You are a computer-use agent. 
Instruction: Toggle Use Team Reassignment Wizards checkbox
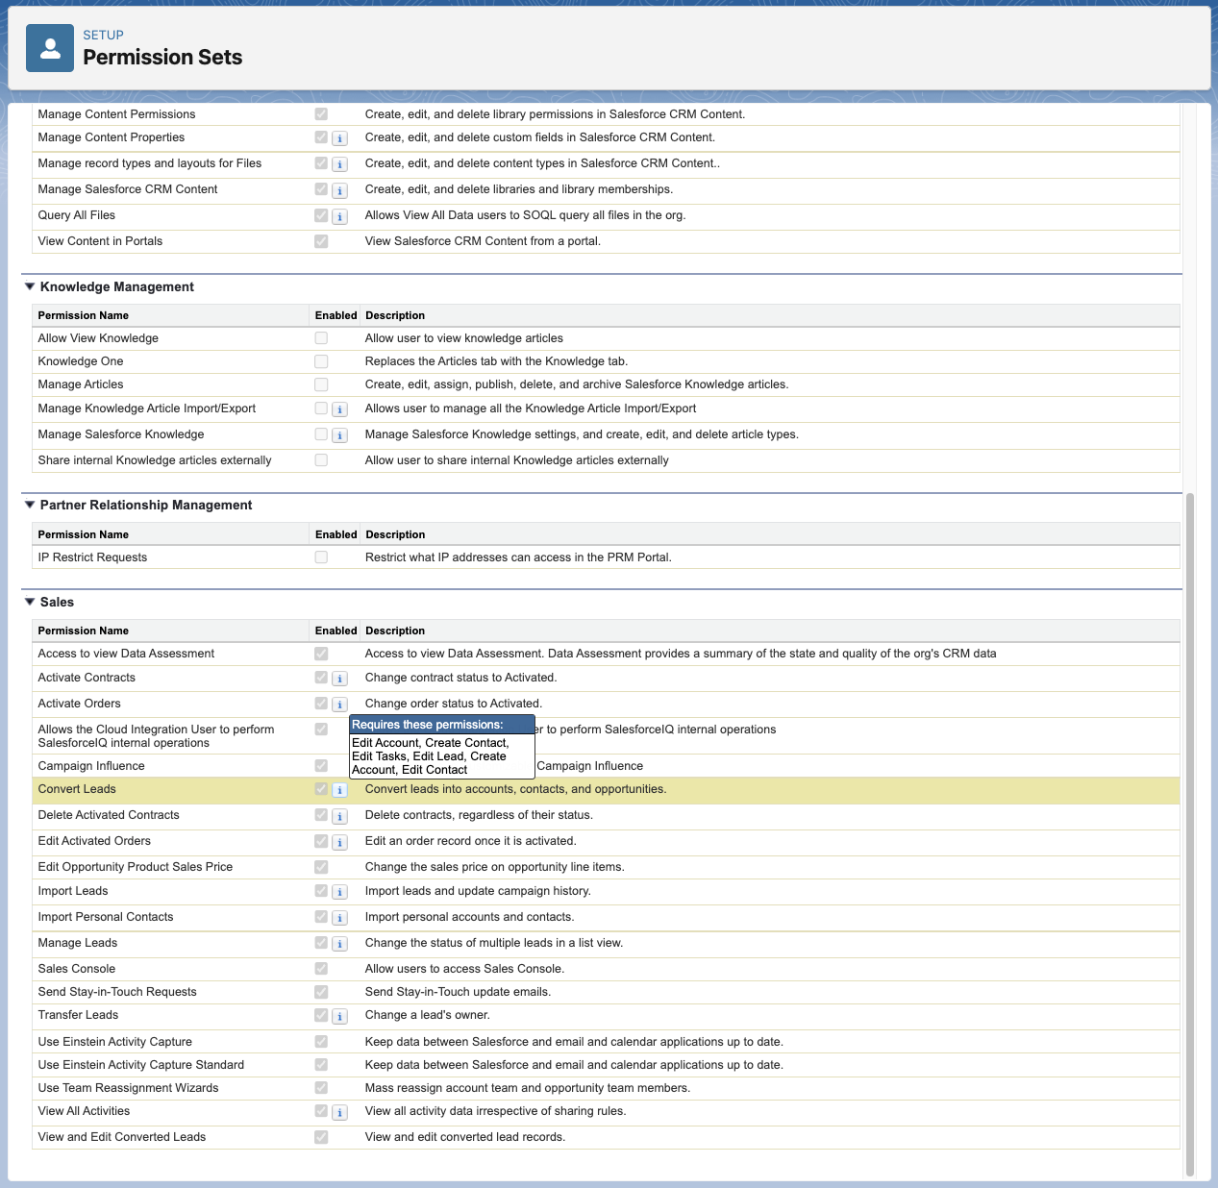[321, 1088]
